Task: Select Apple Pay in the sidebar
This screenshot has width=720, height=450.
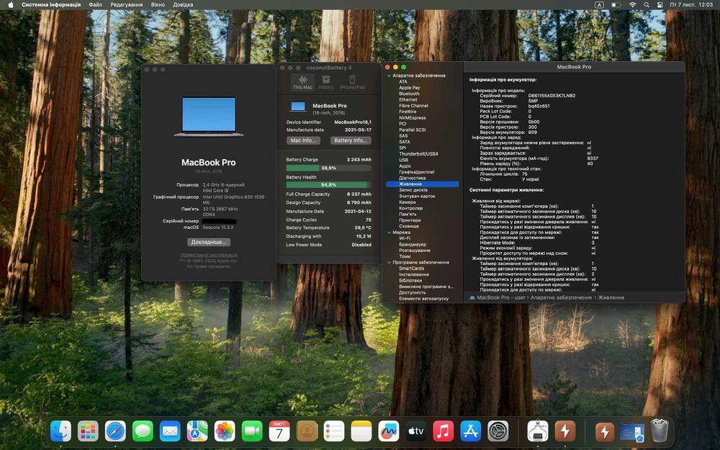Action: [410, 88]
